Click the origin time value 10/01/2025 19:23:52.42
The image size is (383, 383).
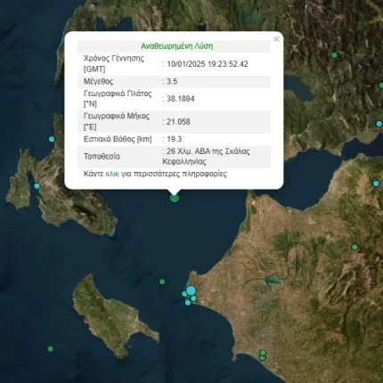[x=208, y=64]
